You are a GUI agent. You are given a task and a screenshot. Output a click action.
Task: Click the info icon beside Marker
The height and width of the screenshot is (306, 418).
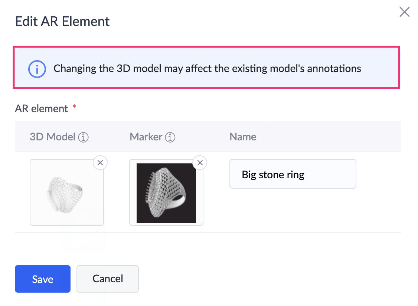(170, 137)
